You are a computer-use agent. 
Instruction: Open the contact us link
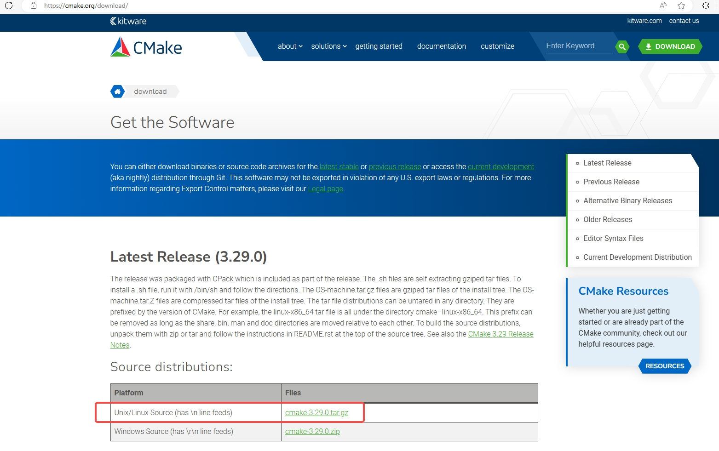684,21
